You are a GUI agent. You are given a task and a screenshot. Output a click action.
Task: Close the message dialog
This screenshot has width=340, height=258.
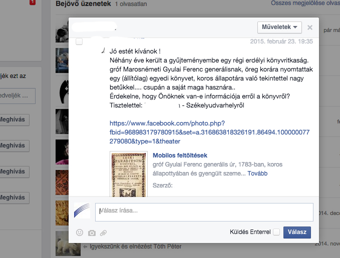point(310,27)
